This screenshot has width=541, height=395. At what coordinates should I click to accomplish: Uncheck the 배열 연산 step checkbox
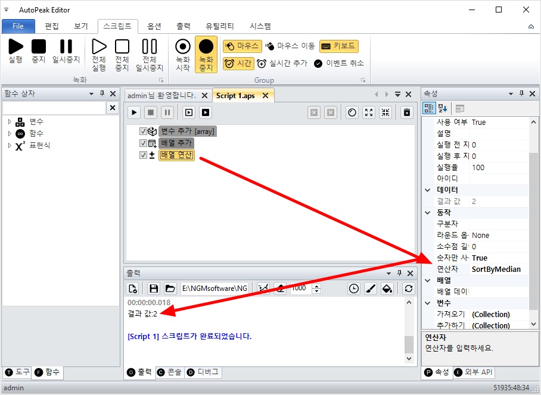pos(143,155)
